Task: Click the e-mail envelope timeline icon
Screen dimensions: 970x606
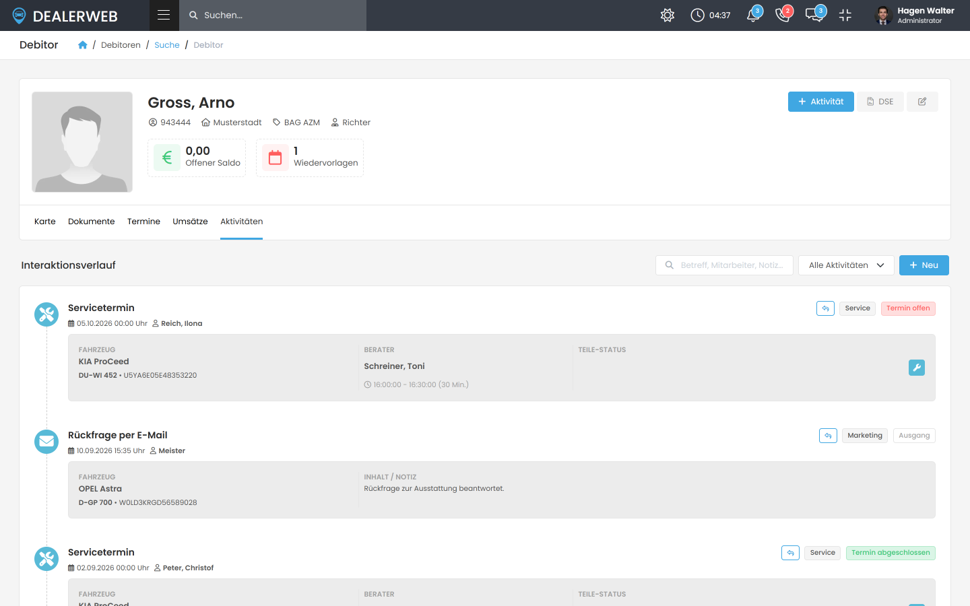Action: pos(46,442)
